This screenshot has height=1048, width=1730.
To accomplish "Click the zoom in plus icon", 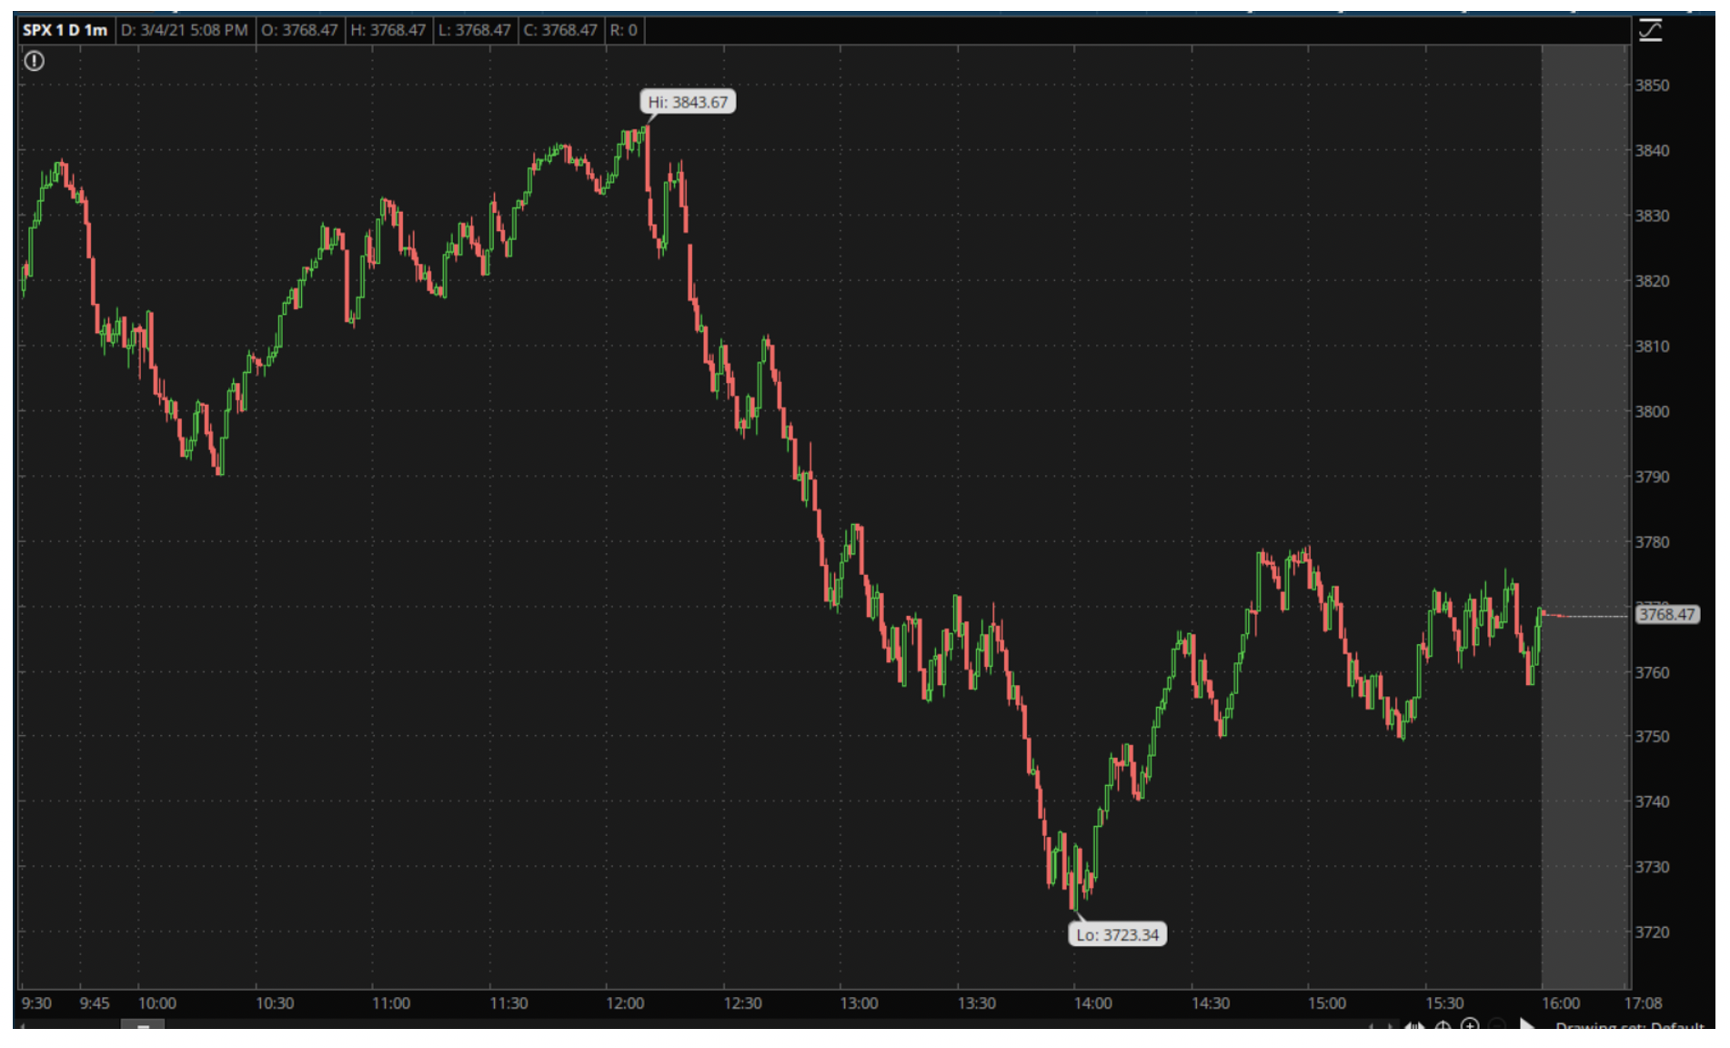I will pos(1470,1025).
